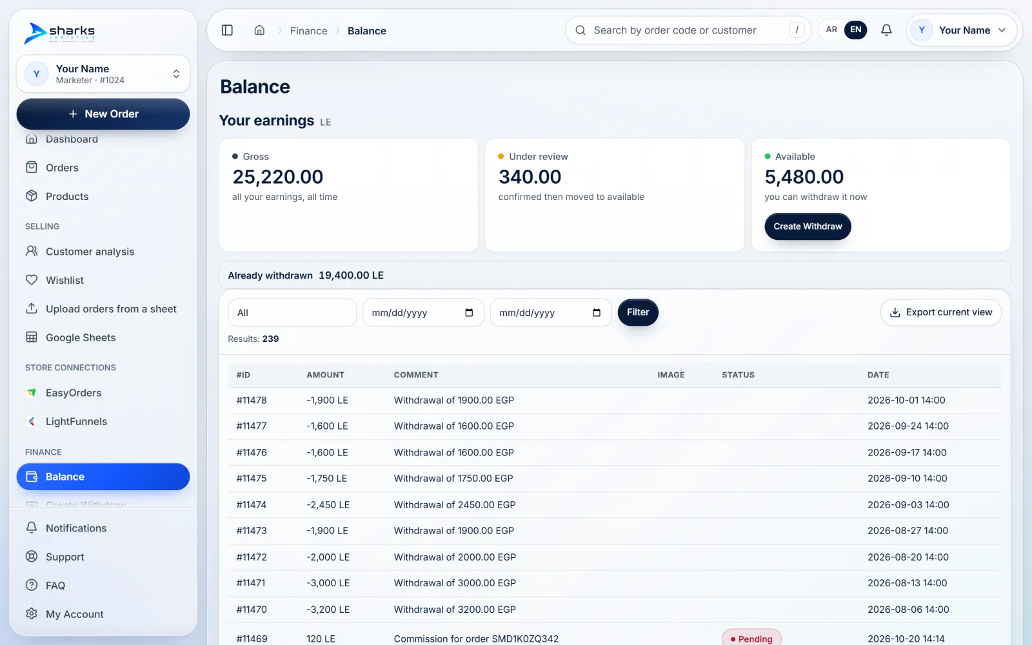Switch language to EN
Image resolution: width=1032 pixels, height=645 pixels.
click(x=856, y=30)
